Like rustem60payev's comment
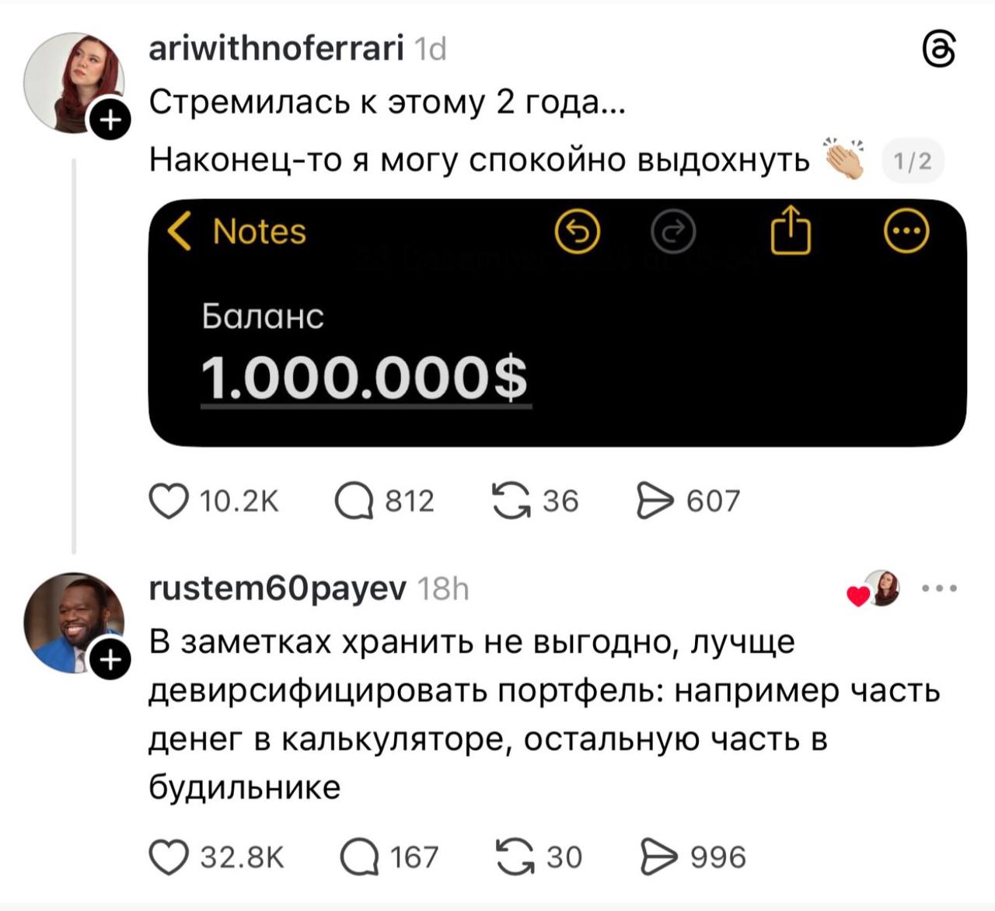This screenshot has height=911, width=995. (169, 857)
